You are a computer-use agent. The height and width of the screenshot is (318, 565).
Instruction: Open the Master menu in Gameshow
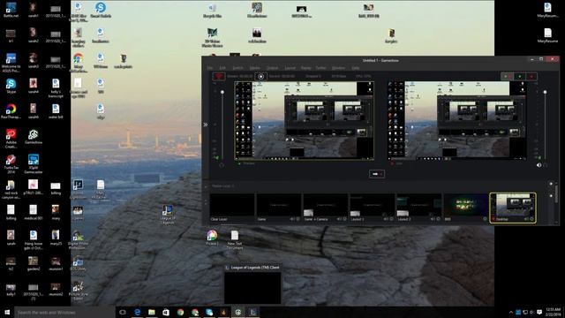(x=255, y=68)
